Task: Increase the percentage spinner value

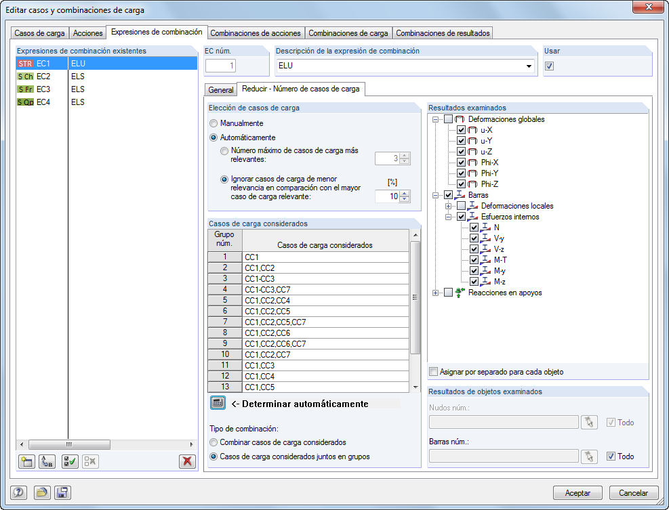Action: [x=405, y=193]
